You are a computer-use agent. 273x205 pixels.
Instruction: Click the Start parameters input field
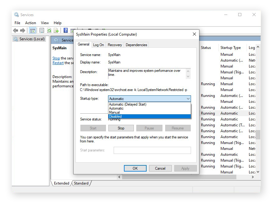[x=152, y=150]
